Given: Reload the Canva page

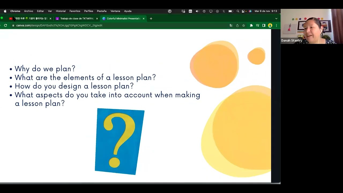Looking at the screenshot, I should pyautogui.click(x=5, y=25).
